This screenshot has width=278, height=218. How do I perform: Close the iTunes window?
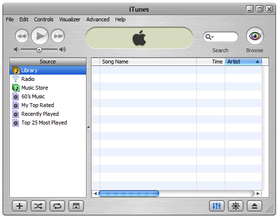(269, 9)
